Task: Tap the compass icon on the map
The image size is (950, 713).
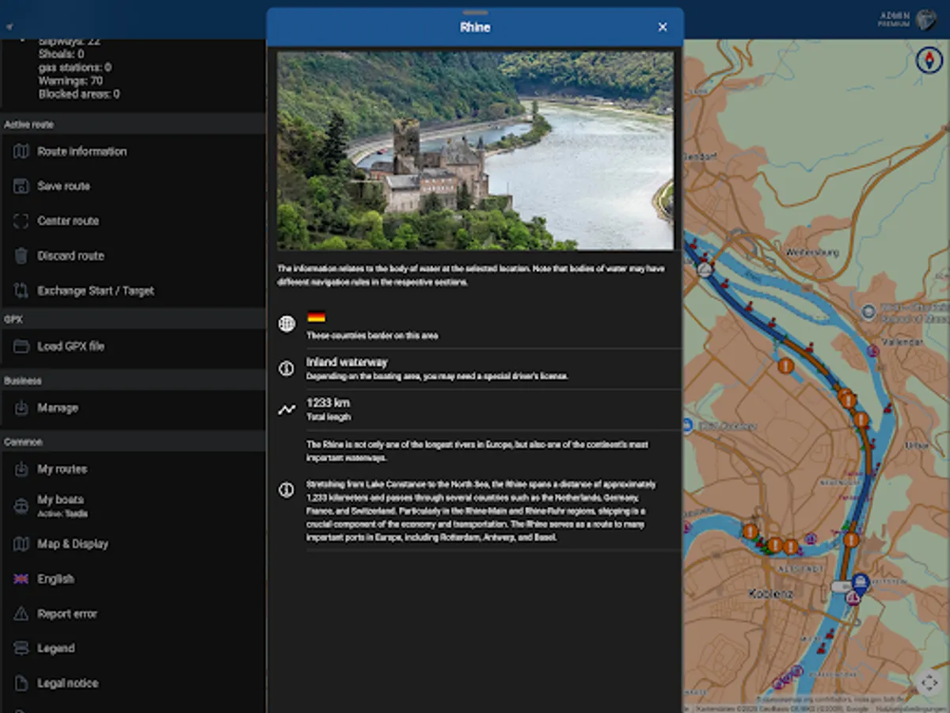Action: point(929,60)
